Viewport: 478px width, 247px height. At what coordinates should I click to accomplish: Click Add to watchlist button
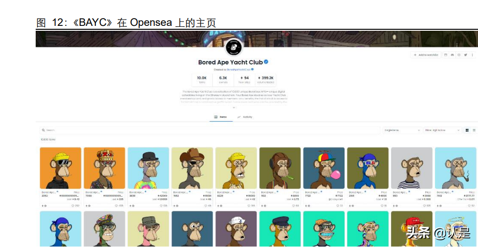426,55
